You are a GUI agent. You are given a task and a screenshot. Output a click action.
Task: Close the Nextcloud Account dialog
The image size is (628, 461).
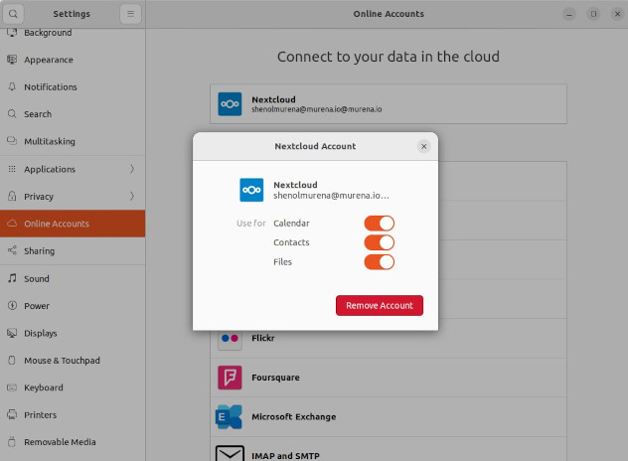tap(423, 146)
